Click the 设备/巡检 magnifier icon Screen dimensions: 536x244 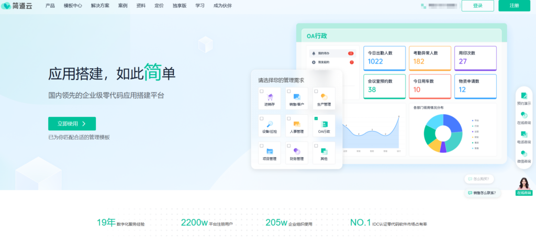(270, 124)
